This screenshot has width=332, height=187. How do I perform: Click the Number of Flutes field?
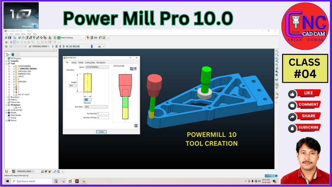103,118
